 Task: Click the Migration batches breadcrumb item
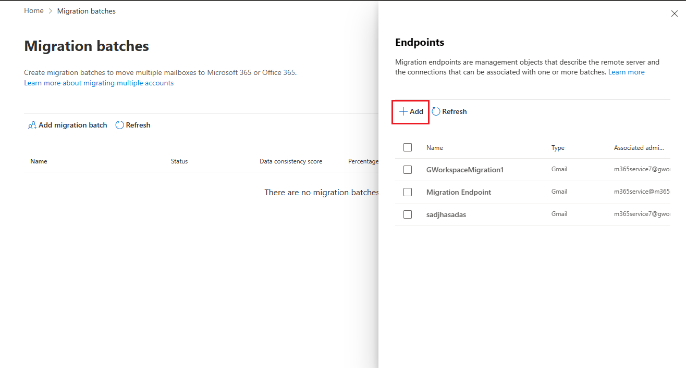86,10
